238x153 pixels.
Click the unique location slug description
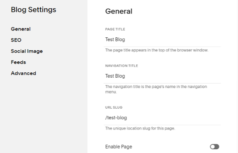pos(140,128)
